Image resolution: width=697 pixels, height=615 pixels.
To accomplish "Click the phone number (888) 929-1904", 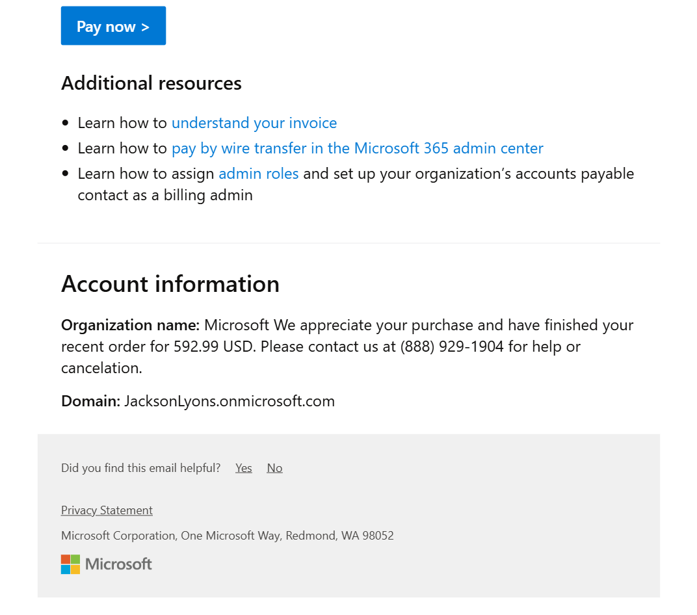I will [452, 347].
